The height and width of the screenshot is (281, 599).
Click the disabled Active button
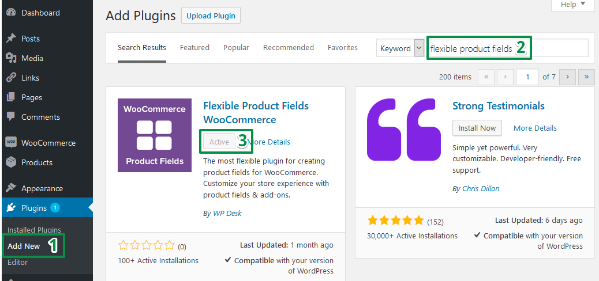click(219, 142)
